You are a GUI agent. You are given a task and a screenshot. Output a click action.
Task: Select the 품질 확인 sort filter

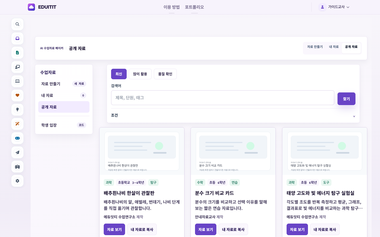coord(165,74)
